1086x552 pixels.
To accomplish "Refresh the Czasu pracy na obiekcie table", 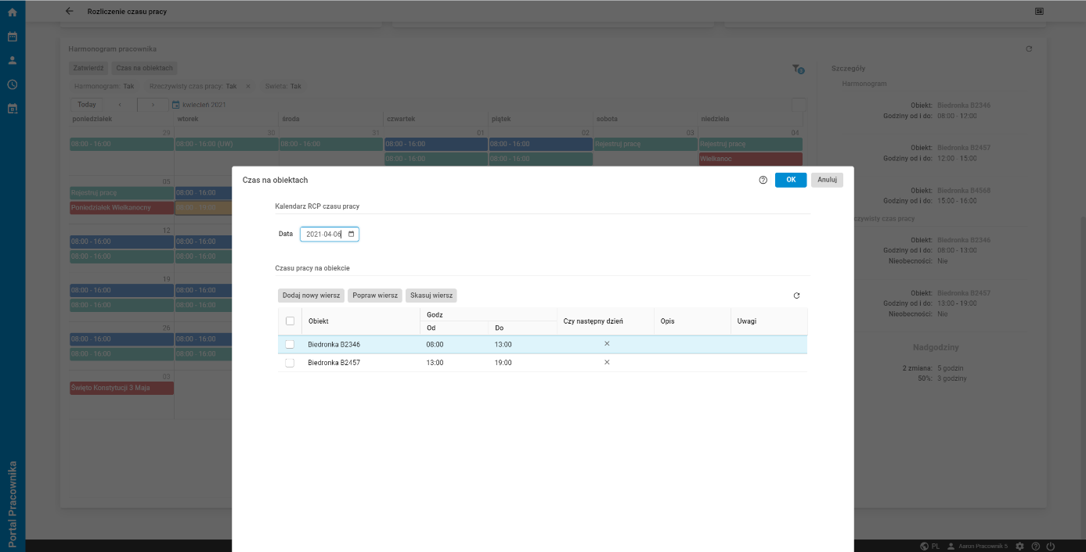I will click(x=797, y=296).
